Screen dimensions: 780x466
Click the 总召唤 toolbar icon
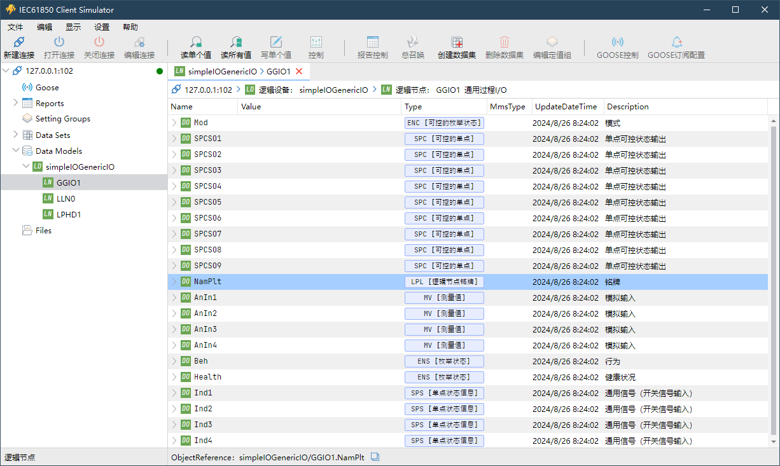point(413,42)
